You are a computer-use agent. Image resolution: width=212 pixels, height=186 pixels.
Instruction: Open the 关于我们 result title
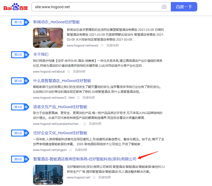pyautogui.click(x=41, y=54)
